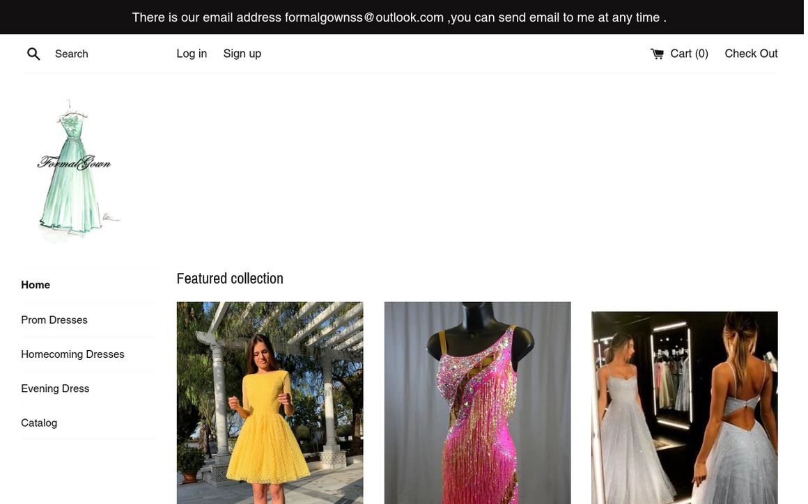This screenshot has width=808, height=504.
Task: Click the Featured collection heading
Action: 230,278
